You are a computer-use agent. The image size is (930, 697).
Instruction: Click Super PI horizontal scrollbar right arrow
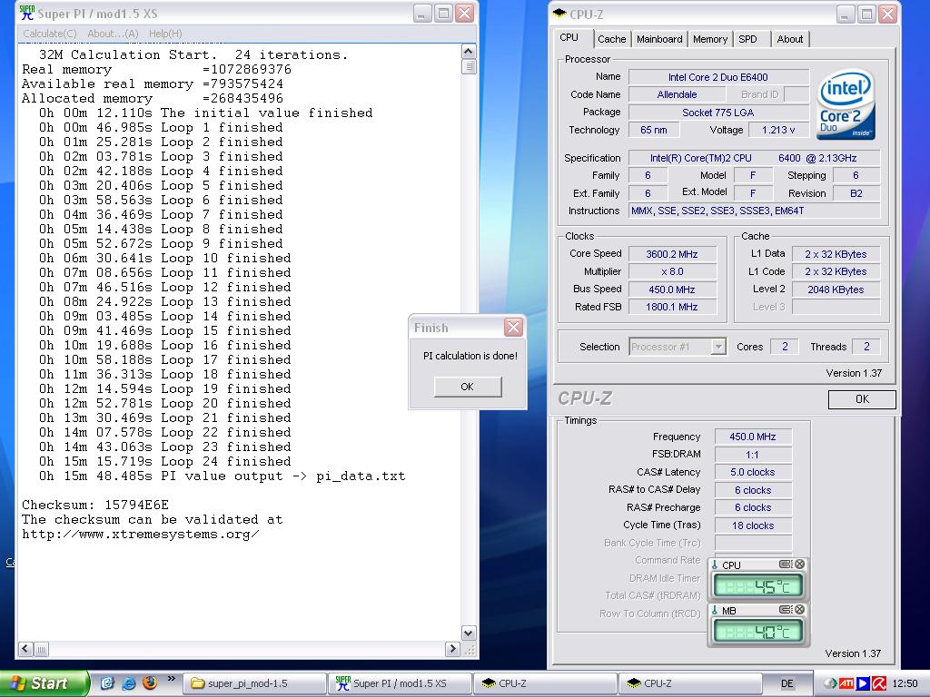pyautogui.click(x=452, y=649)
